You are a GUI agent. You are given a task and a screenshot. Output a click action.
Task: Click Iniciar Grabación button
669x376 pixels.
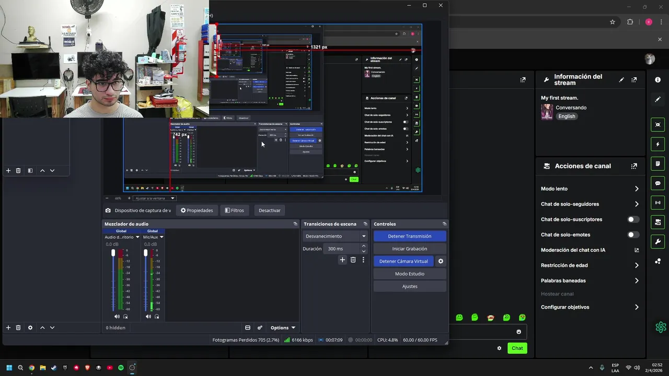click(x=410, y=249)
